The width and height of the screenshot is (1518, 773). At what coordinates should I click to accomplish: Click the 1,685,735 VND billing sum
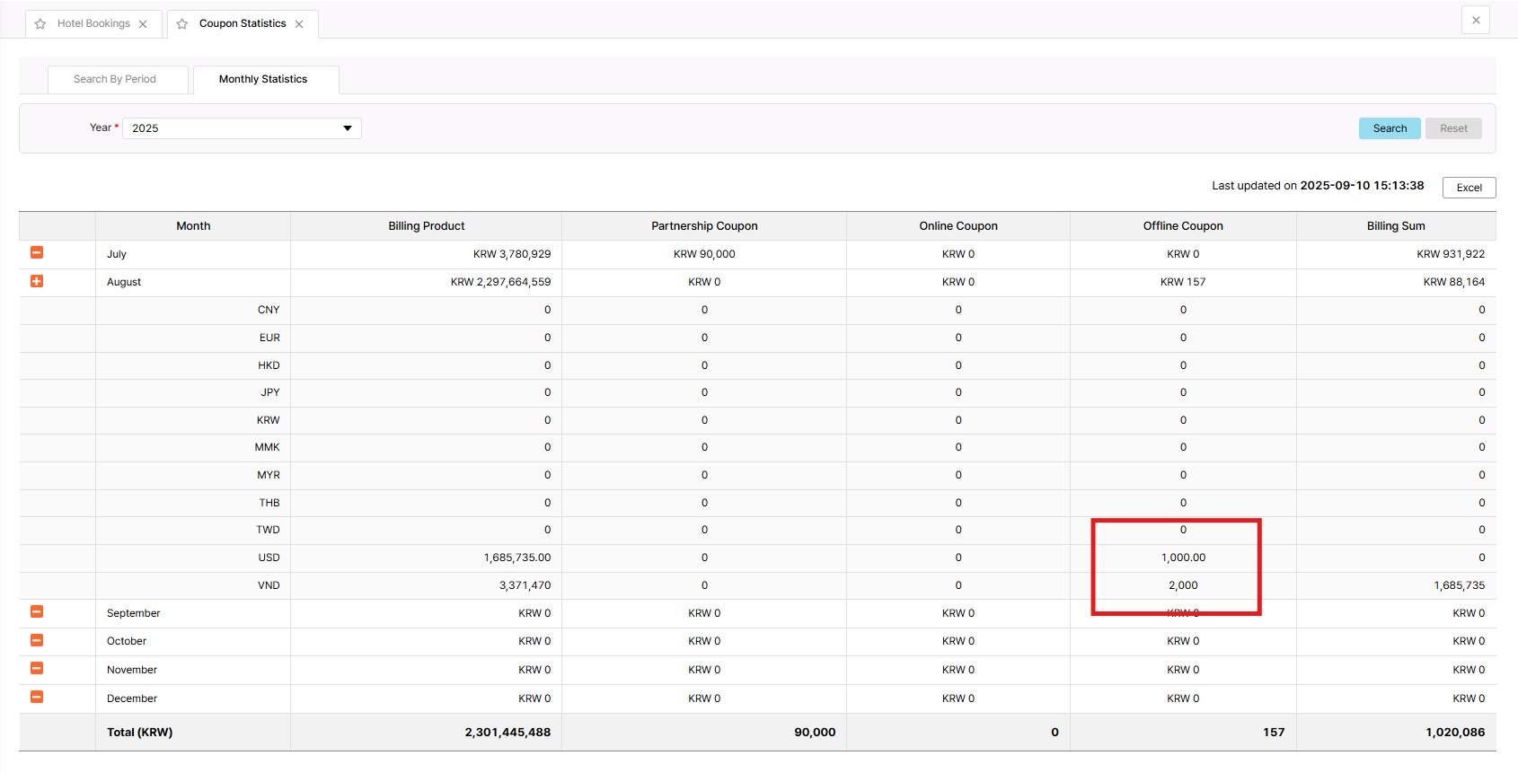[x=1459, y=585]
